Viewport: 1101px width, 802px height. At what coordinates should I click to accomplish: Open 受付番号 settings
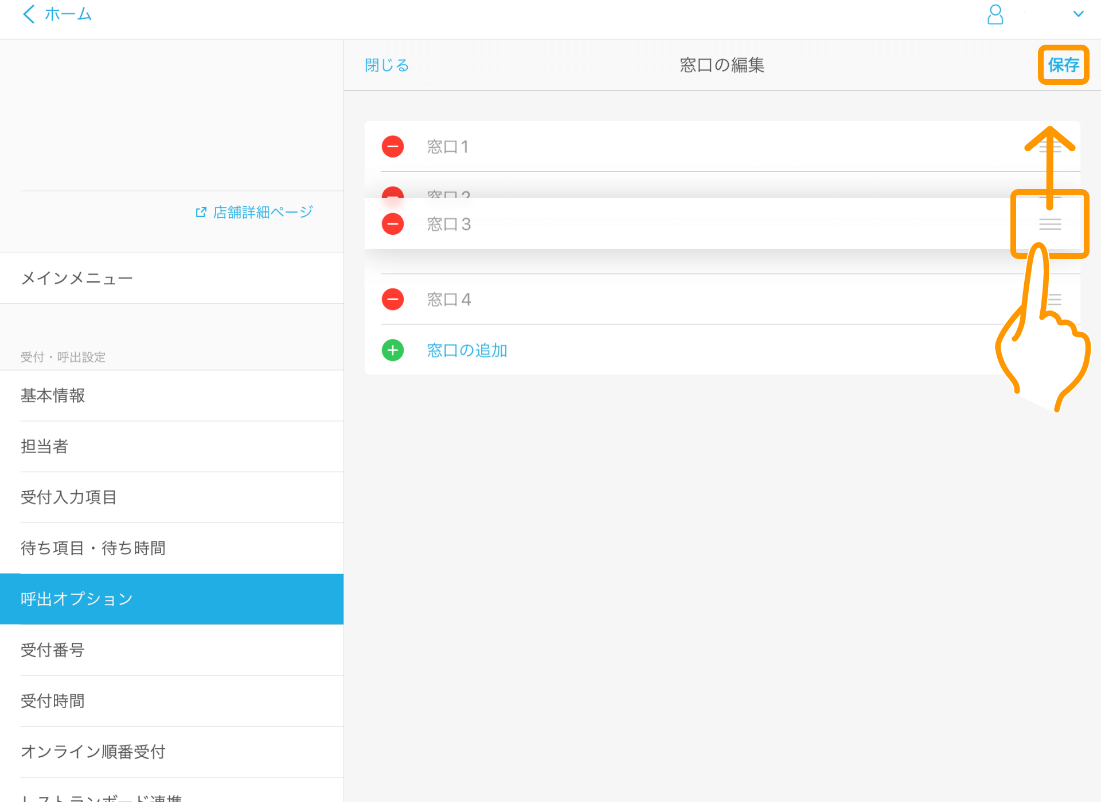click(172, 650)
